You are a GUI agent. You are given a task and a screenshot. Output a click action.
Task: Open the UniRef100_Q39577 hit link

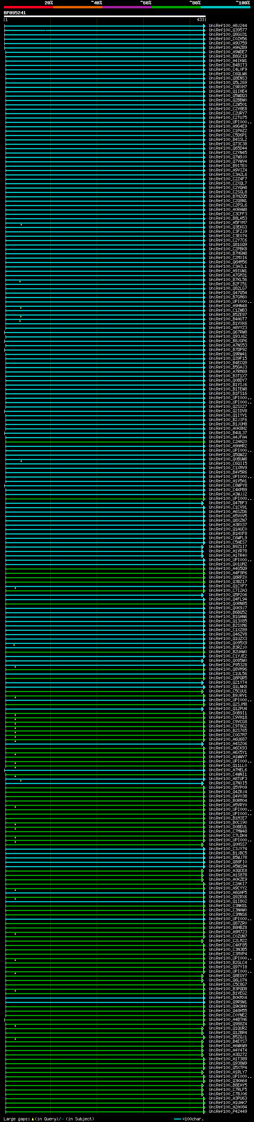click(227, 30)
